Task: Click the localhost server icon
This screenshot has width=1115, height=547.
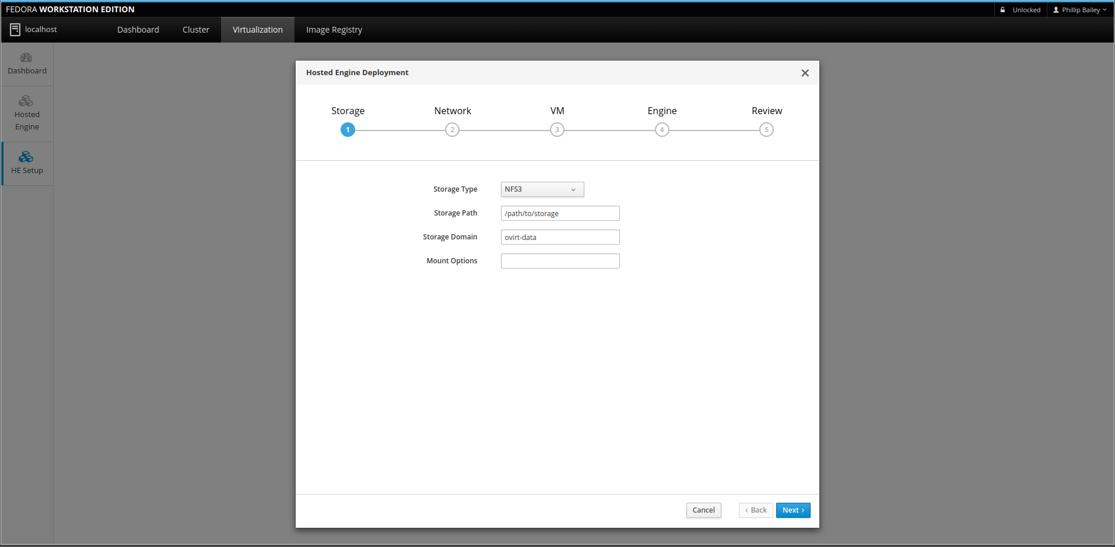Action: pos(15,30)
